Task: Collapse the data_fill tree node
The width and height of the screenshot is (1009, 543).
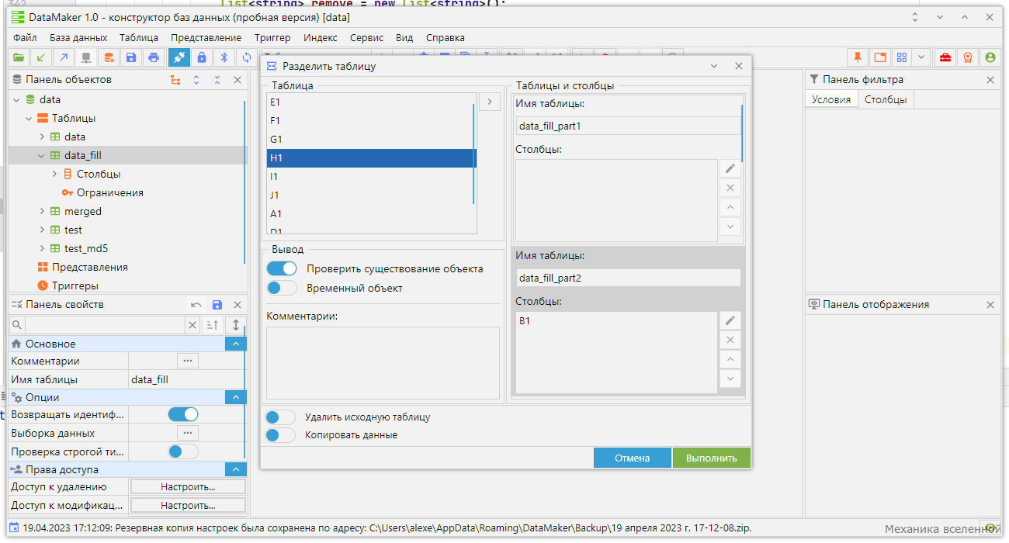Action: [x=42, y=155]
